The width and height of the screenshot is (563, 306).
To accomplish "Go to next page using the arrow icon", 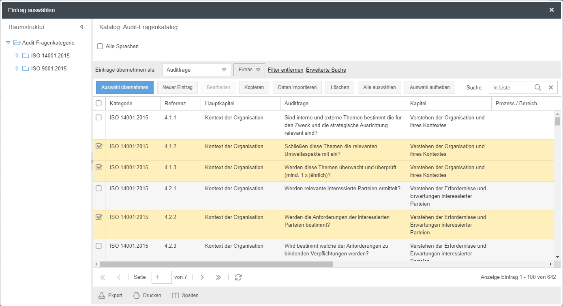I will [202, 277].
